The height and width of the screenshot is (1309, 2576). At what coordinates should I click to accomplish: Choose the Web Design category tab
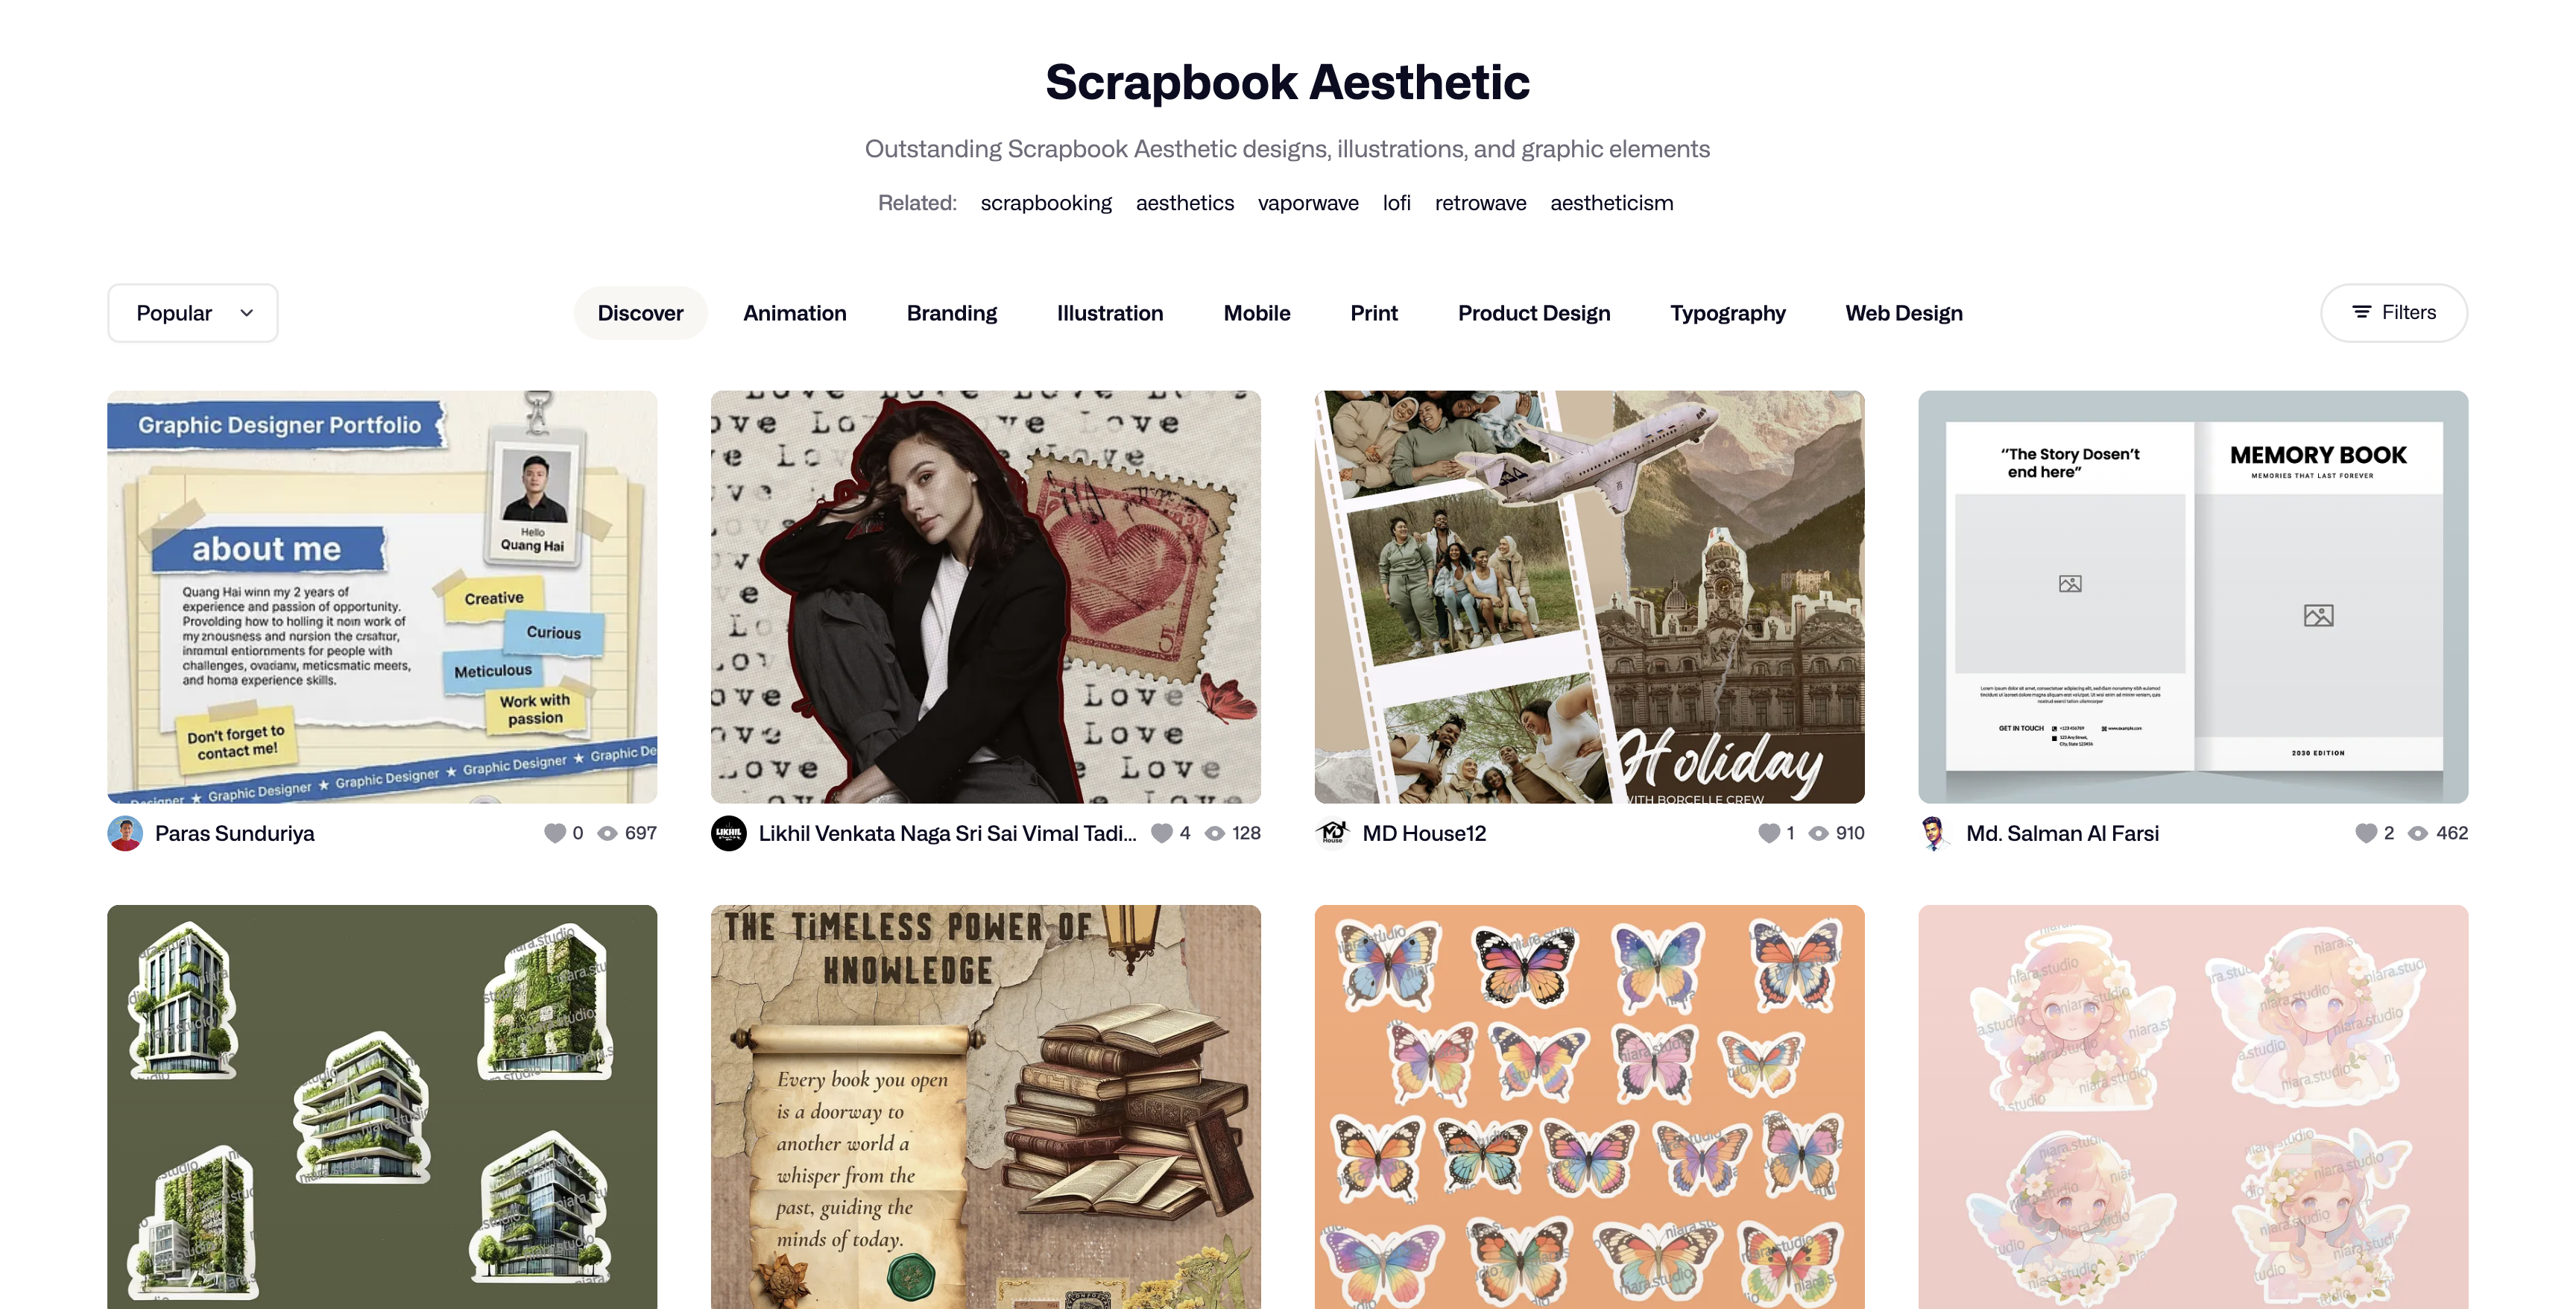point(1904,313)
